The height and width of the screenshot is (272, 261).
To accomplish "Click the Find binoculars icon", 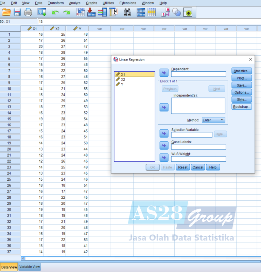I will [127, 13].
